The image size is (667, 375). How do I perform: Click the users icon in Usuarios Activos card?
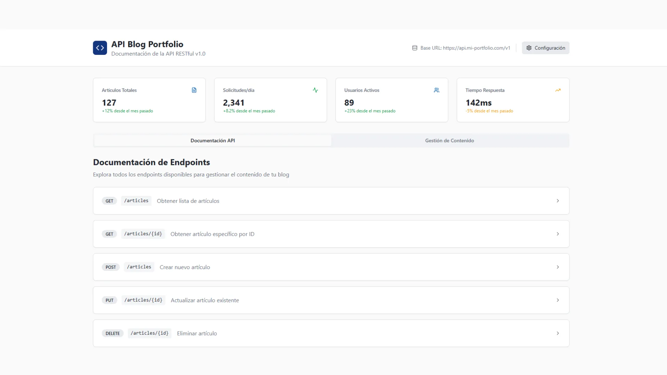point(436,90)
